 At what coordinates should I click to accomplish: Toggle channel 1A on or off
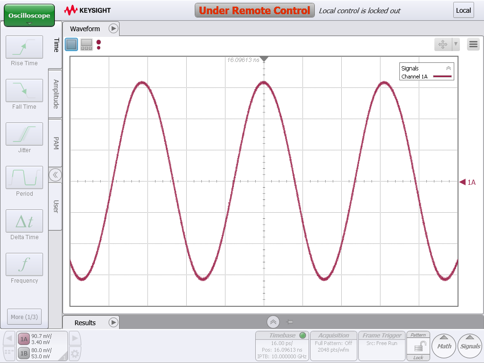pyautogui.click(x=24, y=338)
